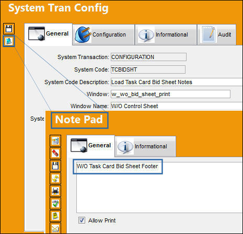The image size is (243, 234).
Task: Click the 'System Code Description:' label
Action: (77, 82)
